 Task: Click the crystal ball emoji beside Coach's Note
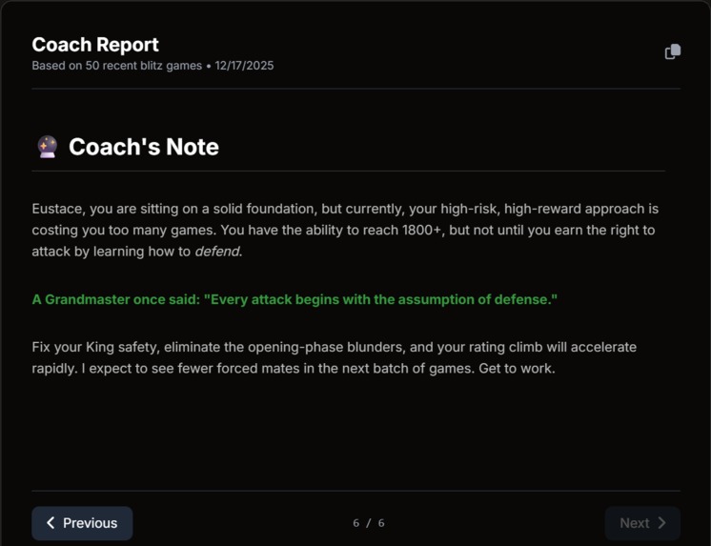point(48,147)
